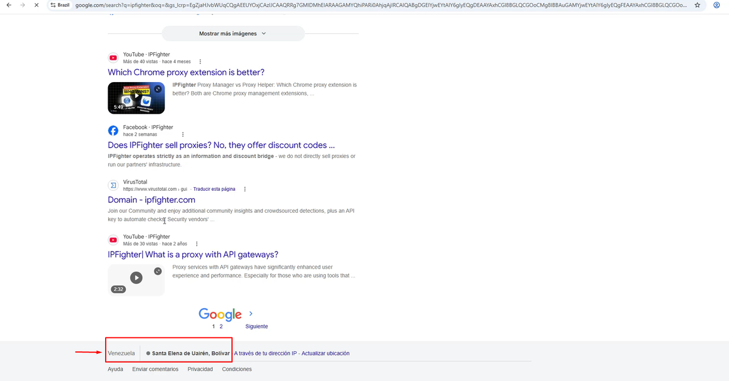This screenshot has height=381, width=729.
Task: Open 'Does IPFighter sell proxies?' Facebook result
Action: pos(221,145)
